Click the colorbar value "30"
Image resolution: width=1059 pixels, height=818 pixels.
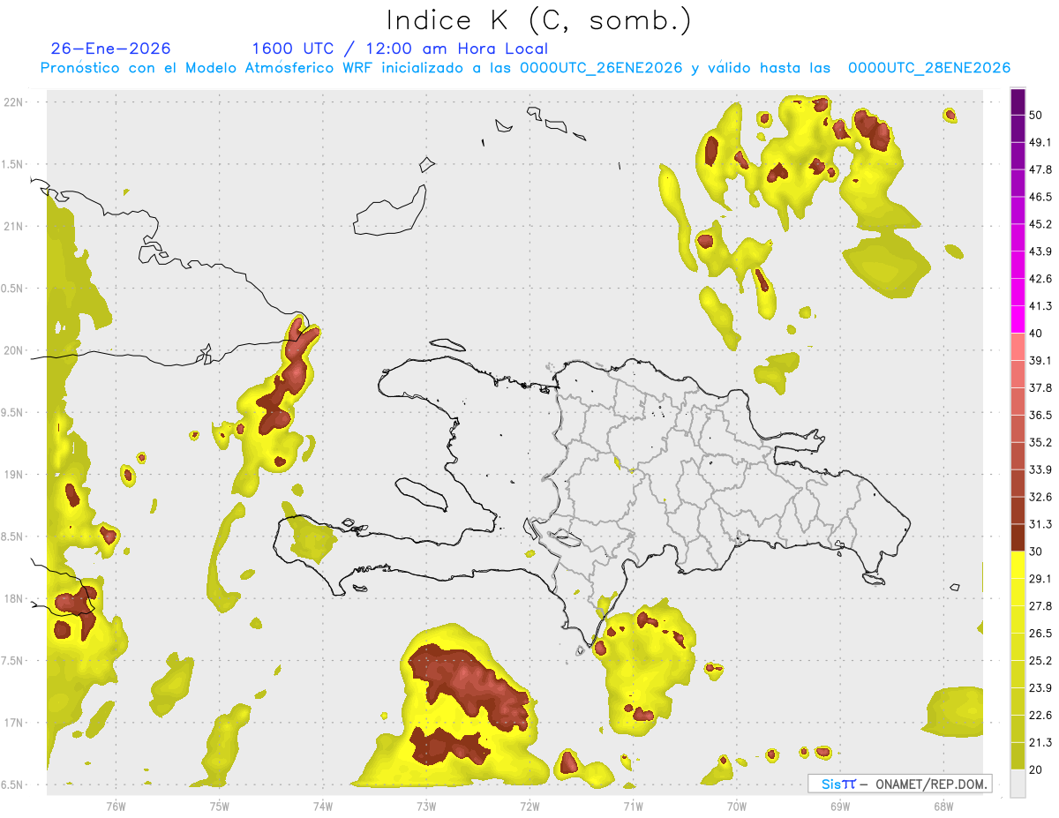click(1037, 552)
